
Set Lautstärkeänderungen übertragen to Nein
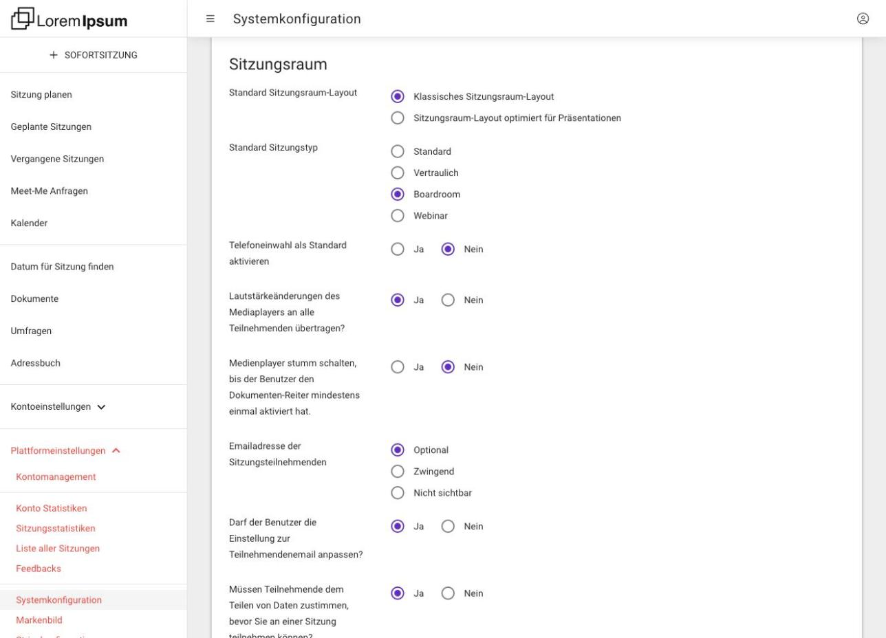tap(448, 300)
